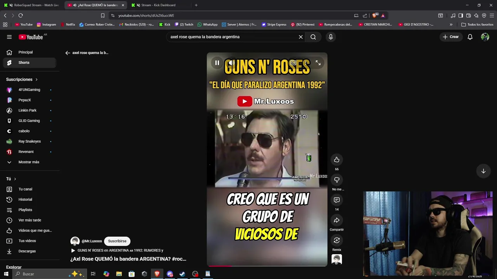Open the comments panel icon
Image resolution: width=497 pixels, height=279 pixels.
point(337,200)
